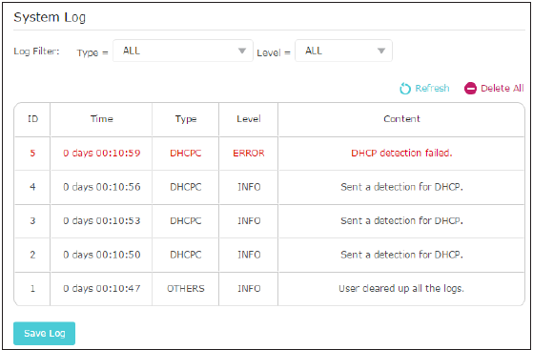Select the time cell 0 days 00:10:50
This screenshot has height=350, width=533.
(102, 255)
